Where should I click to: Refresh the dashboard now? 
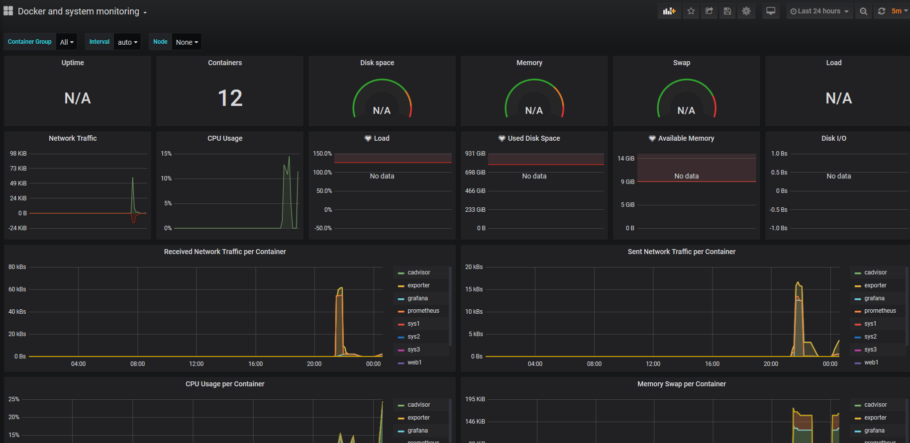coord(882,11)
